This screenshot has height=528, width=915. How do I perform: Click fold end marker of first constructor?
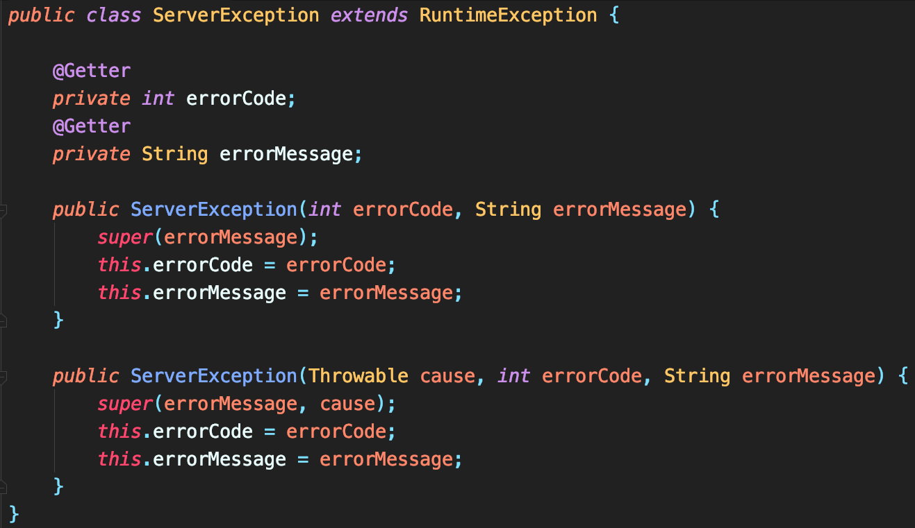[3, 321]
